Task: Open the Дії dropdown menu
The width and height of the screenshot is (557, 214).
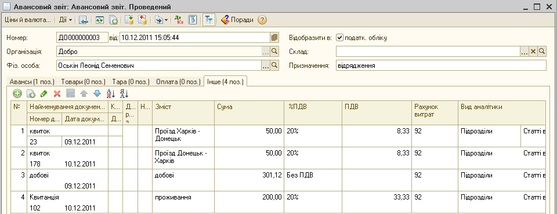Action: (x=66, y=20)
